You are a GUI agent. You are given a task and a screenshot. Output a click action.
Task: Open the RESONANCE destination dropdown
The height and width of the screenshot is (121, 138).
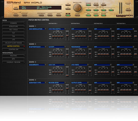80,47
